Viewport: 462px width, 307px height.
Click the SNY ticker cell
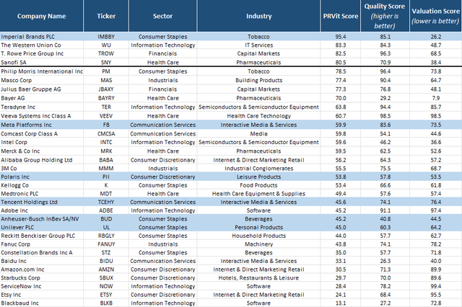106,63
